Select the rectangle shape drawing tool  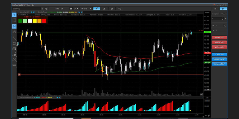coord(14,43)
